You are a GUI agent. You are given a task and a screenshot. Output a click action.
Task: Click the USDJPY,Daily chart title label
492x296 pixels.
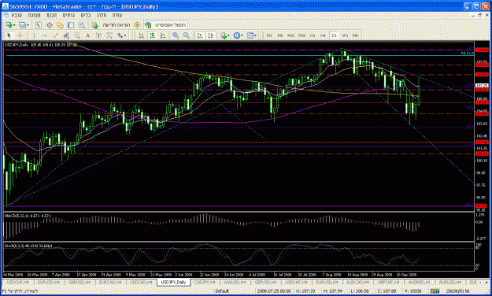point(17,45)
